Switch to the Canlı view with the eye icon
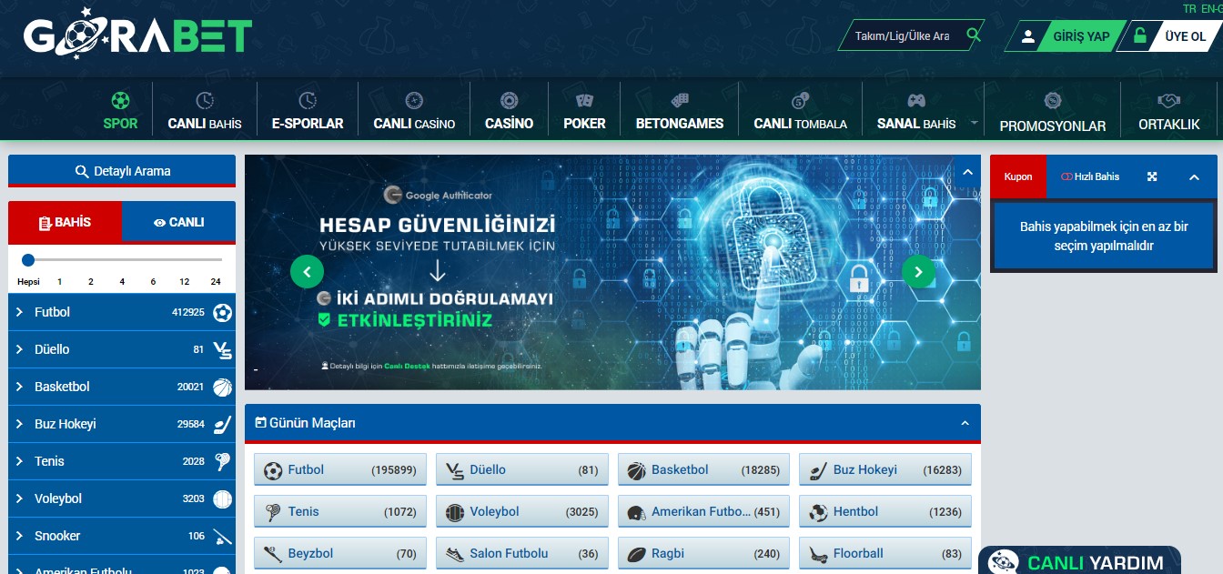This screenshot has width=1223, height=574. coord(178,222)
